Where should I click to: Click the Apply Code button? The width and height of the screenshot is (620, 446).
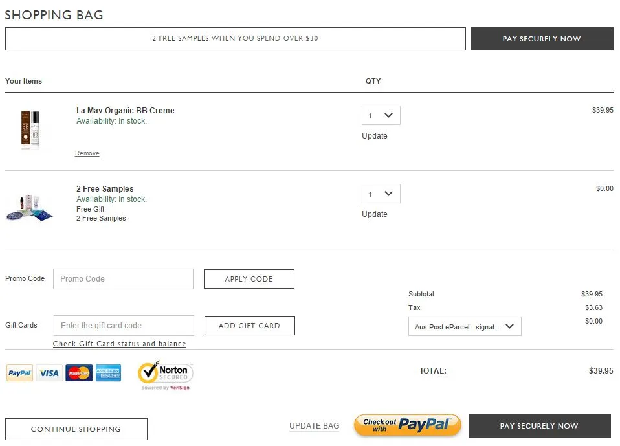[249, 279]
